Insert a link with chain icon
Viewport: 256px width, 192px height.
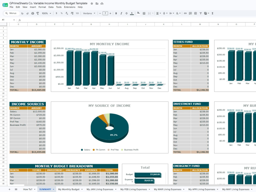(x=185, y=13)
